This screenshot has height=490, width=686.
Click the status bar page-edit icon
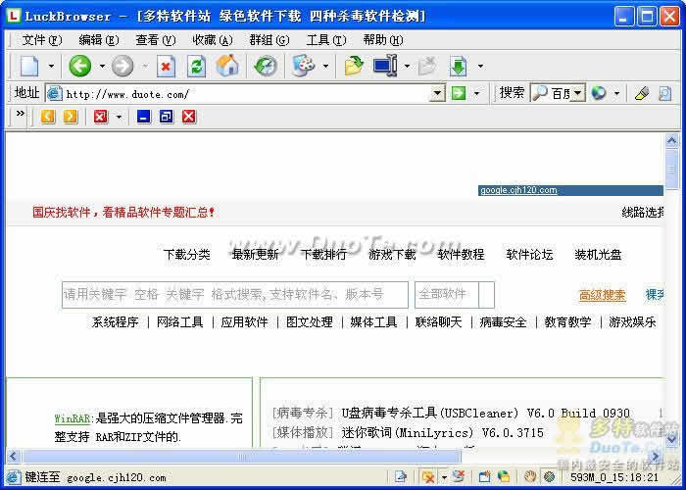click(400, 476)
